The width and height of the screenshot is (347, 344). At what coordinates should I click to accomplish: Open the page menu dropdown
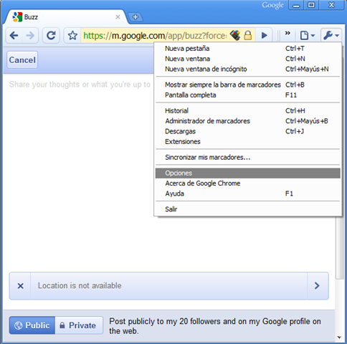(x=308, y=36)
